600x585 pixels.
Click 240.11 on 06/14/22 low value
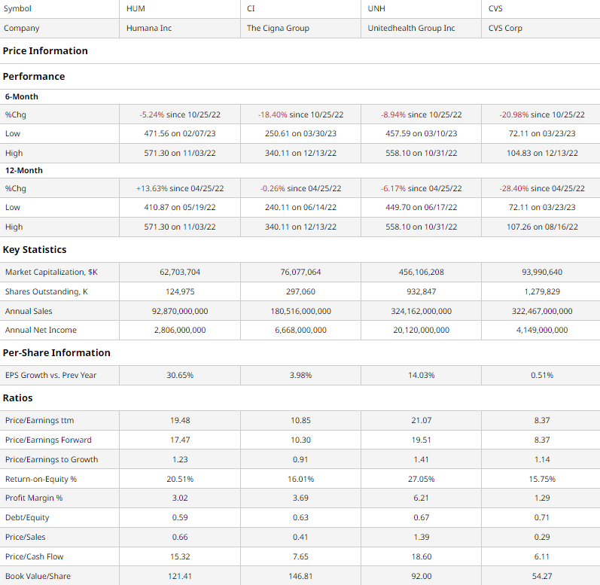[300, 207]
